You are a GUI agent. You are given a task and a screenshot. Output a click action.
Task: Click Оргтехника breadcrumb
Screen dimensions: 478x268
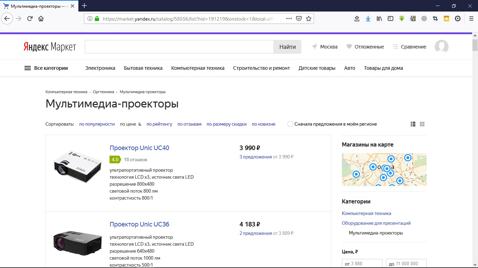(x=104, y=92)
